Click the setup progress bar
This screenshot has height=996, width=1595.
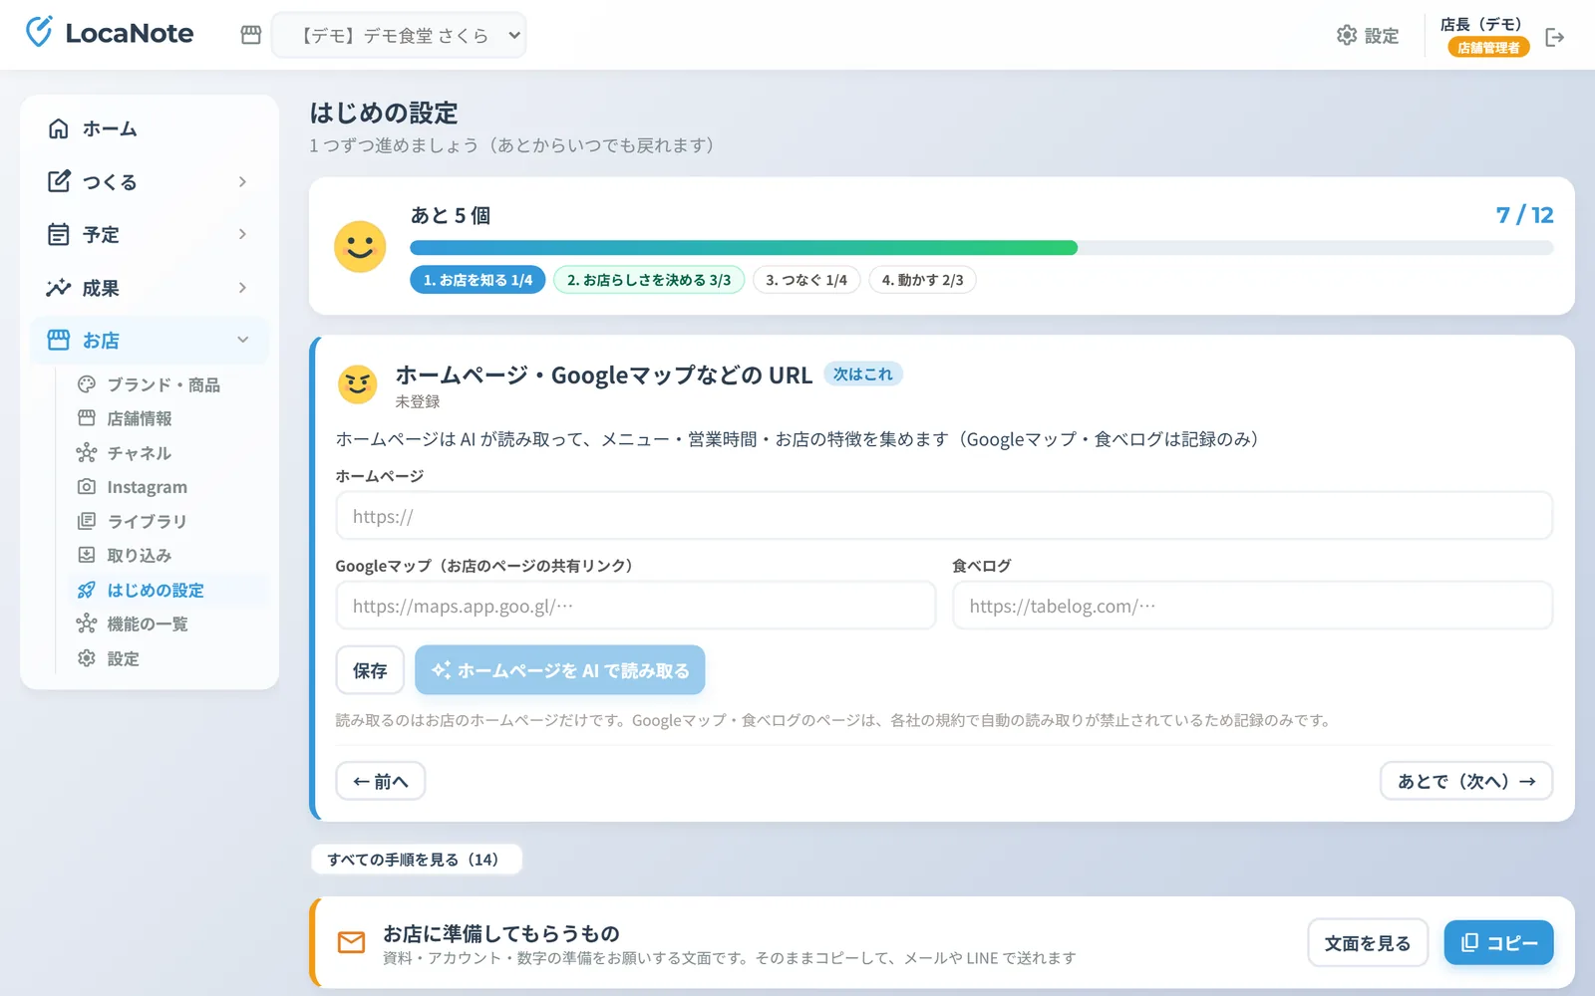[x=982, y=248]
